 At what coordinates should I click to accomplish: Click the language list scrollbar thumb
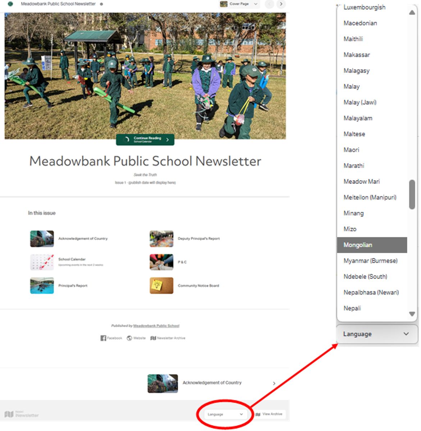click(412, 194)
